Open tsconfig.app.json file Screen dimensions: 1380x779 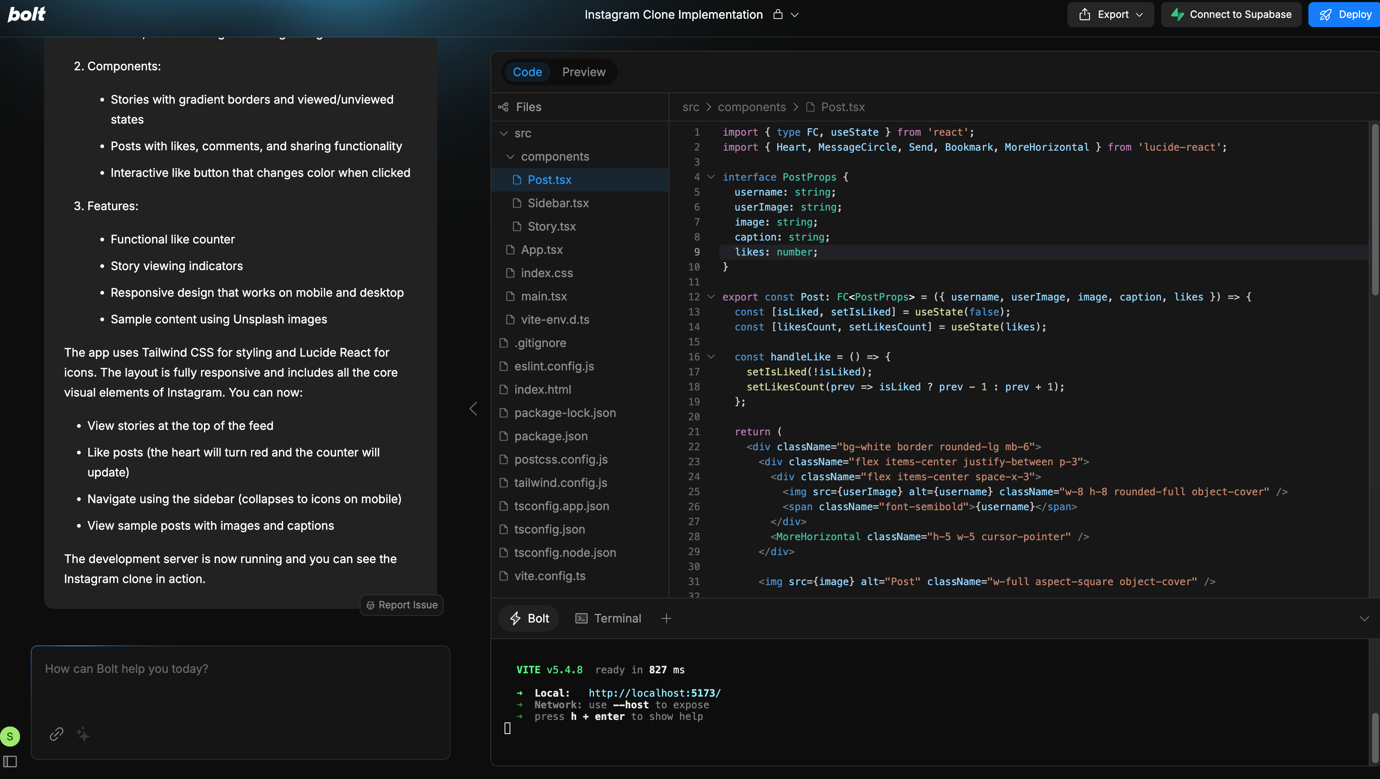(579, 506)
